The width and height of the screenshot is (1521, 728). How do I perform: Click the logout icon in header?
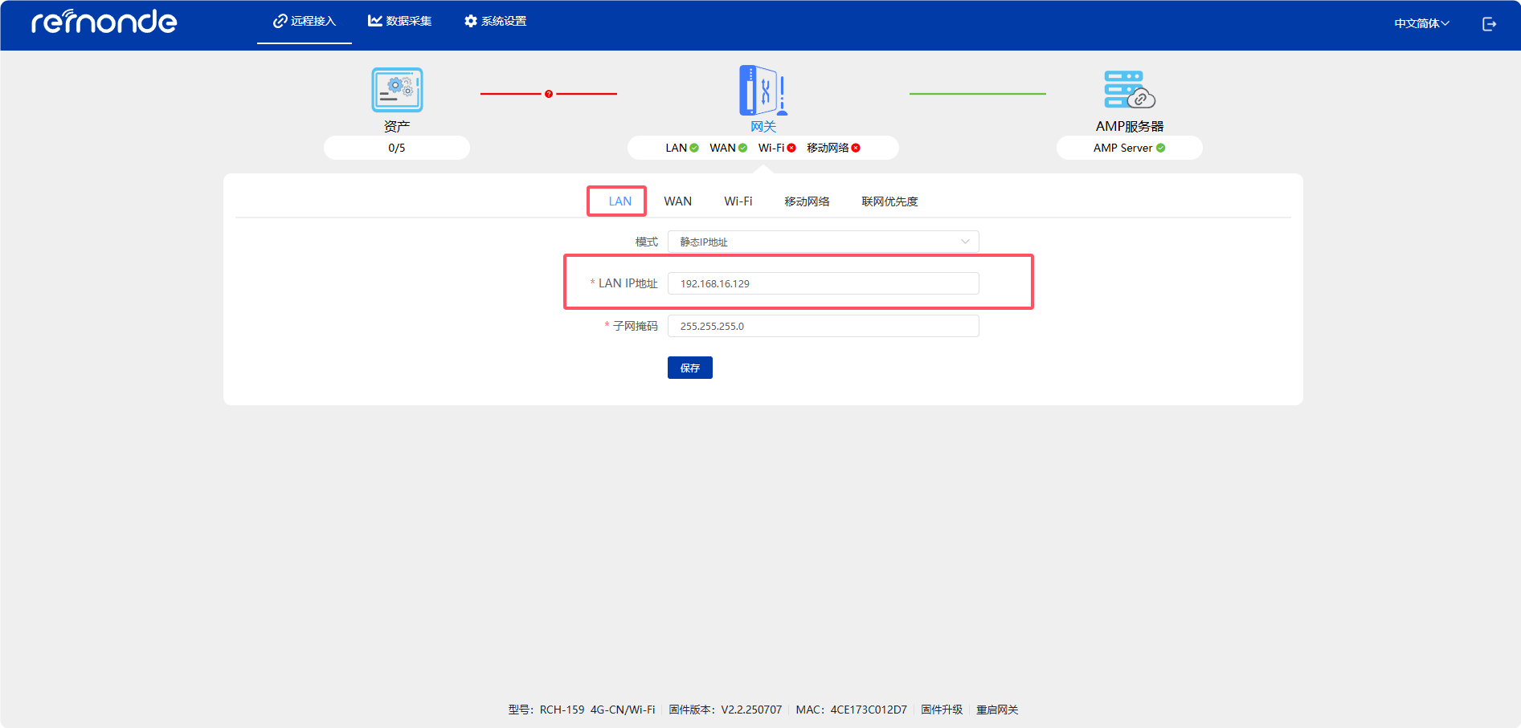(x=1489, y=24)
